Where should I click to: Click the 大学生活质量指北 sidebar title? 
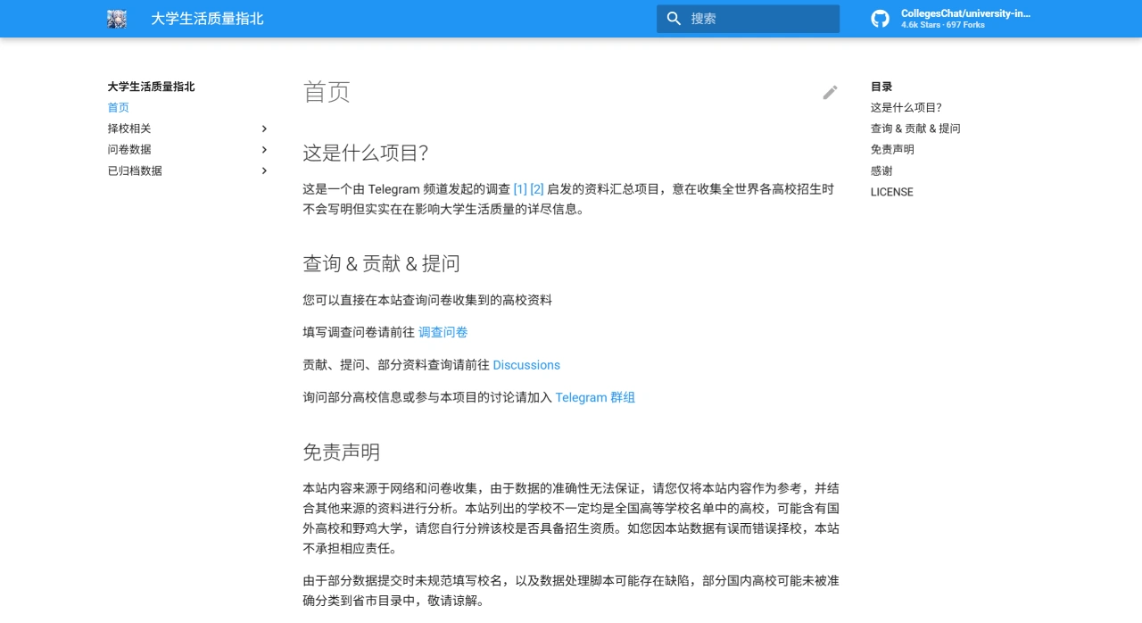[152, 87]
